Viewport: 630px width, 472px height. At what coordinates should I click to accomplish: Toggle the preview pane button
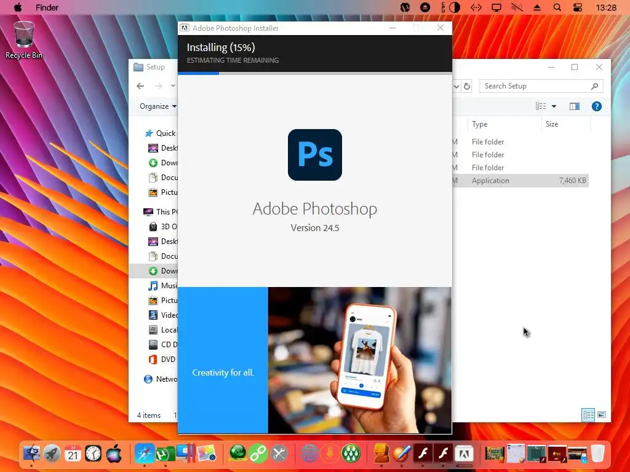pyautogui.click(x=575, y=106)
